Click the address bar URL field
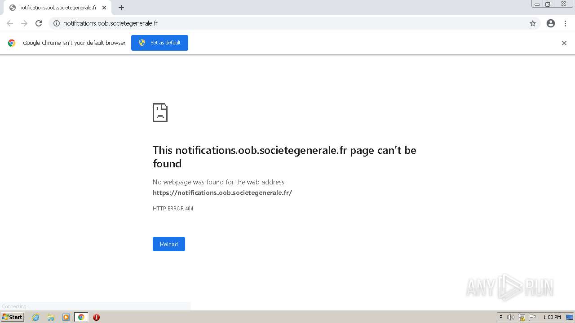This screenshot has width=575, height=323. point(294,23)
